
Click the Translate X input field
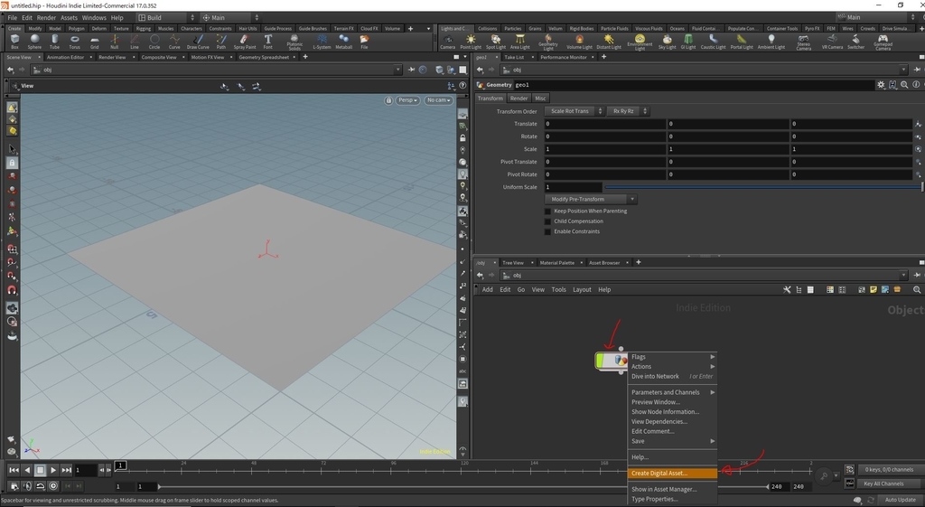(604, 124)
